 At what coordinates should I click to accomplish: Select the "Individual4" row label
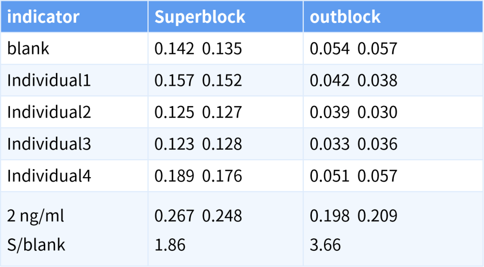click(49, 176)
